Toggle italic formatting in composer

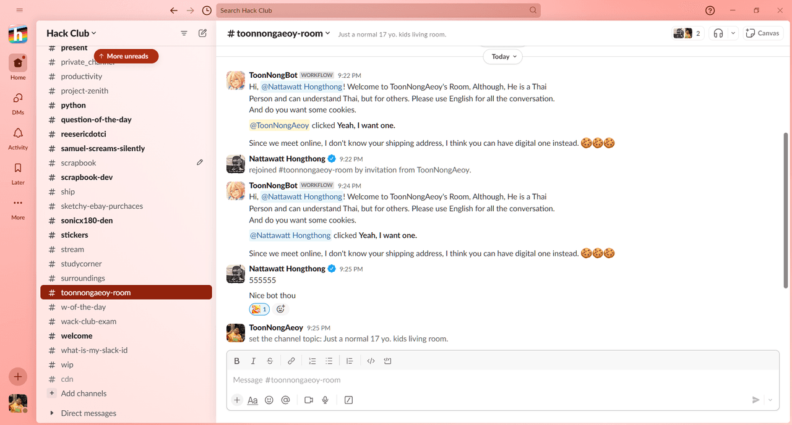(253, 361)
